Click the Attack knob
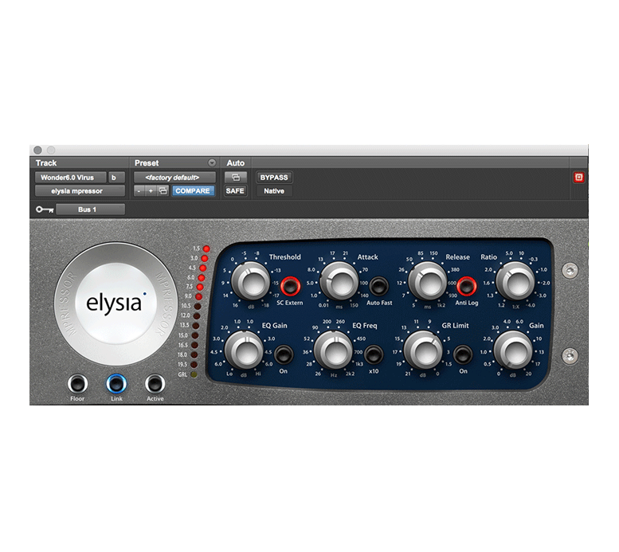 click(x=339, y=281)
